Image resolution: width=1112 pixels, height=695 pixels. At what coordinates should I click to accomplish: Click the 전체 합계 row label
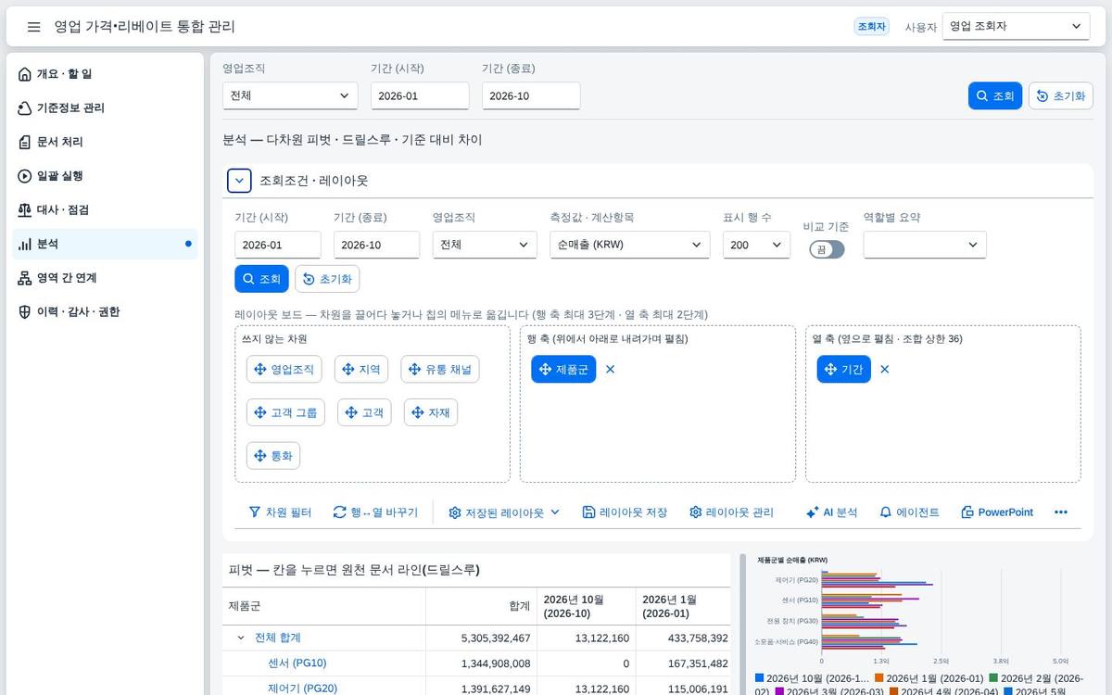[278, 638]
